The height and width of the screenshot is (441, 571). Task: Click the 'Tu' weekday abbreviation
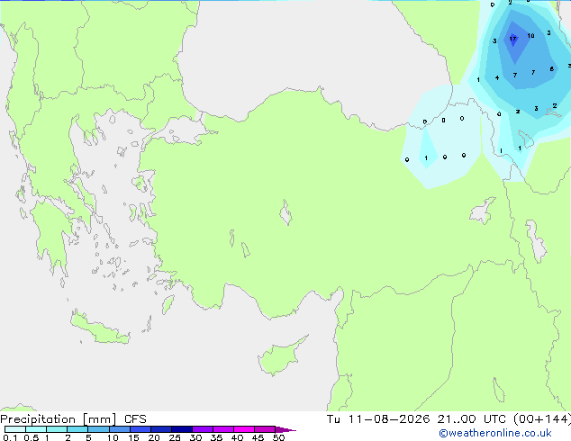click(333, 419)
